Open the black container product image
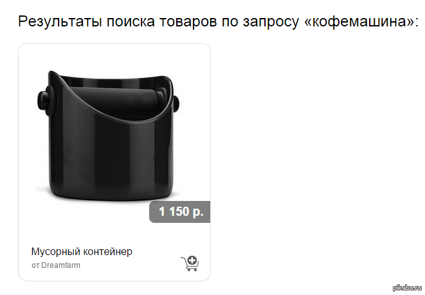This screenshot has height=295, width=425. coord(109,135)
